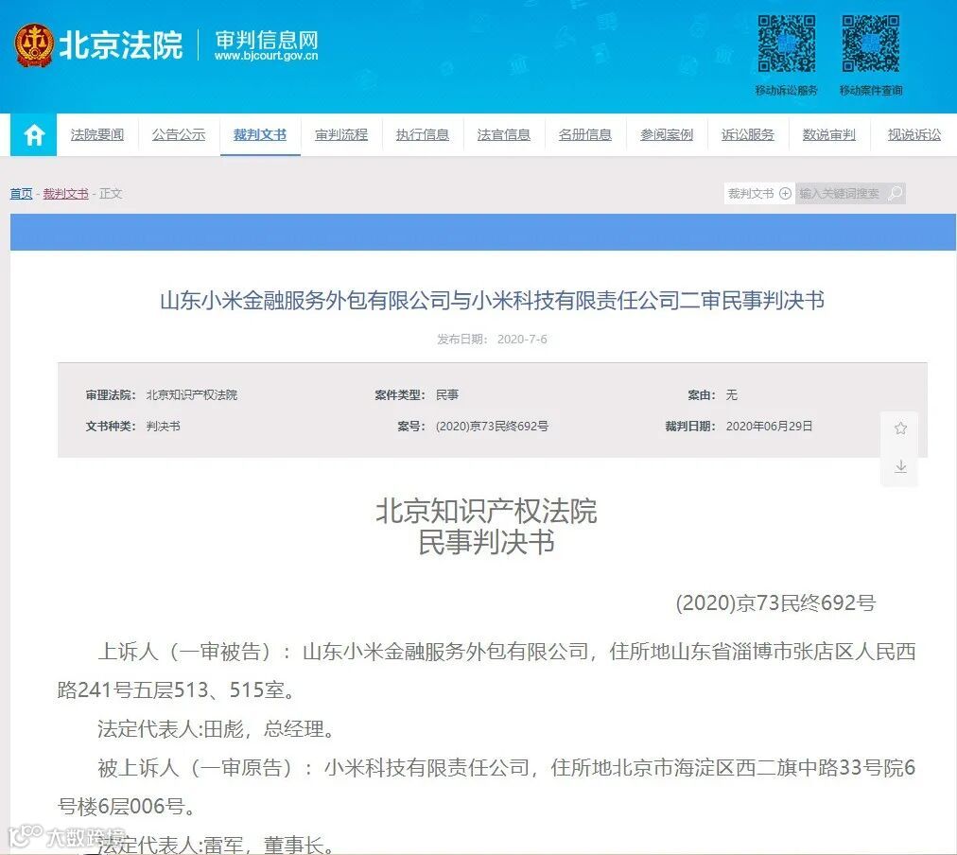This screenshot has width=957, height=855.
Task: Open the 数说审判 menu item
Action: tap(828, 135)
